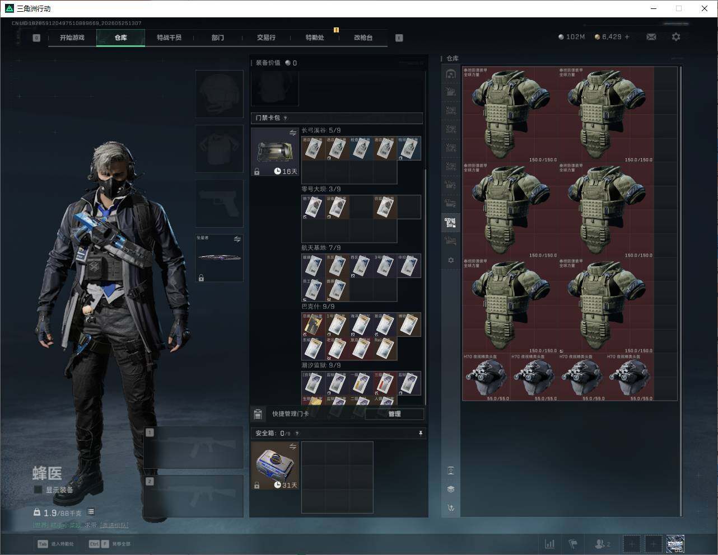The height and width of the screenshot is (555, 718).
Task: Toggle the pin icon on the 安全箱 header
Action: [421, 433]
